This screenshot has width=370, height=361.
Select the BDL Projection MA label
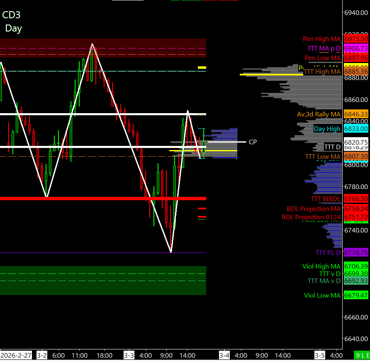(313, 209)
